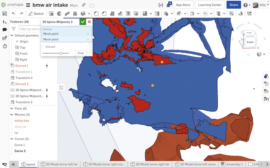Screen dimensions: 270x168
Task: Click the folder icon beside the document name
Action: (x=92, y=5)
